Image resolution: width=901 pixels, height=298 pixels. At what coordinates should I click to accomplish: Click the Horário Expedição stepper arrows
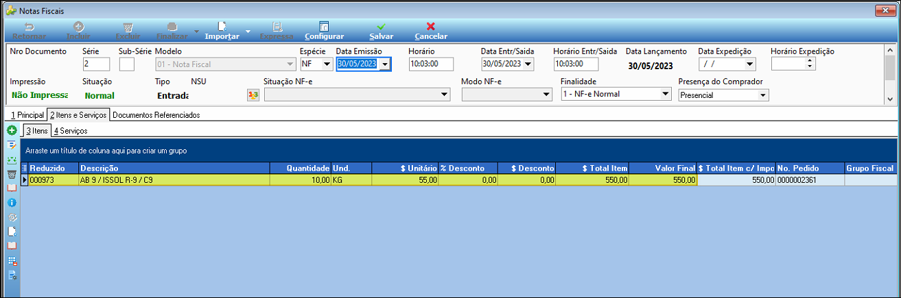[810, 64]
